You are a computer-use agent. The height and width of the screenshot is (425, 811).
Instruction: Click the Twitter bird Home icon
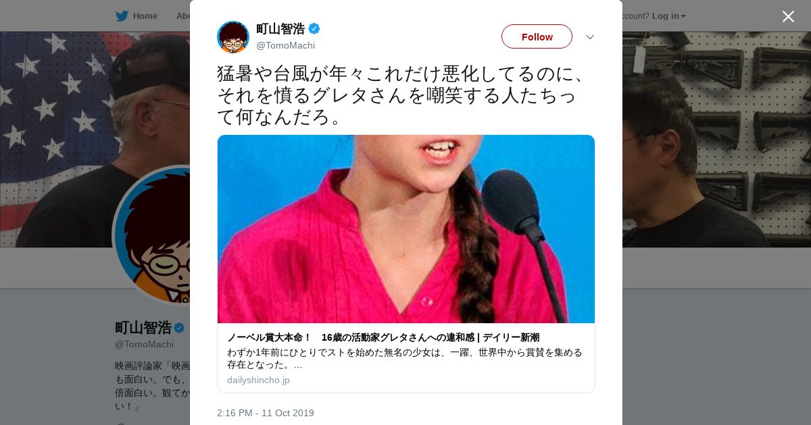point(122,16)
